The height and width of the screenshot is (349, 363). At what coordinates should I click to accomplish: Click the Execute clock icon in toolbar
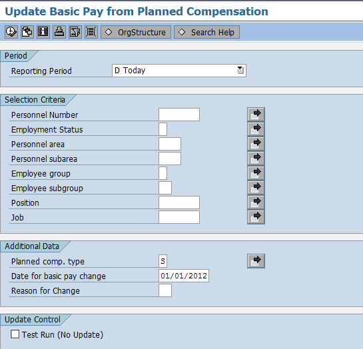pos(11,32)
